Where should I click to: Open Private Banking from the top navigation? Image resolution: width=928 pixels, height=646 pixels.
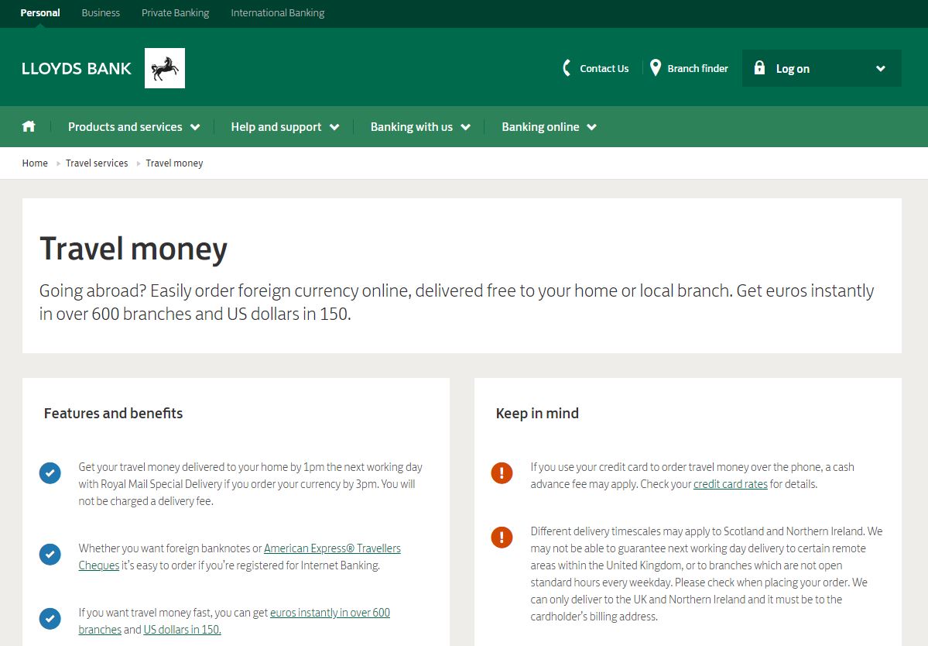pos(175,12)
